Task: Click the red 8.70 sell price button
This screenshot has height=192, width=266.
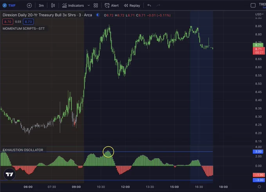Action: tap(8, 22)
